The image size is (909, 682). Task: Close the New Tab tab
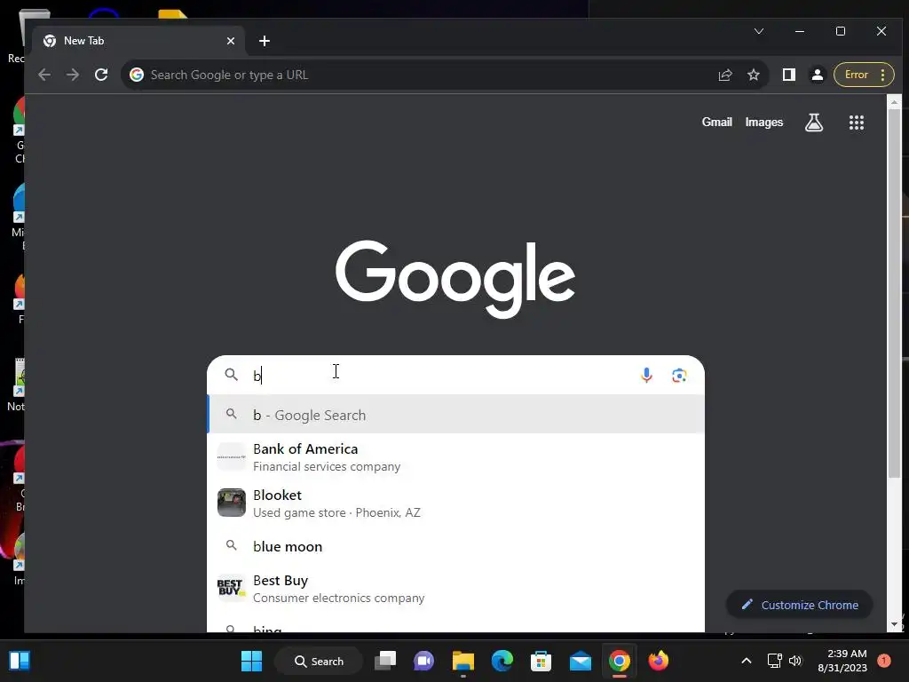(231, 41)
